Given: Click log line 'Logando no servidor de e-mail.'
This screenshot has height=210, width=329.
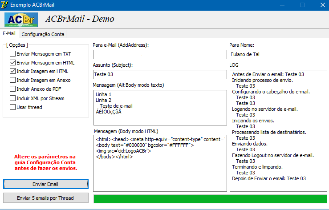Looking at the screenshot, I should [265, 109].
